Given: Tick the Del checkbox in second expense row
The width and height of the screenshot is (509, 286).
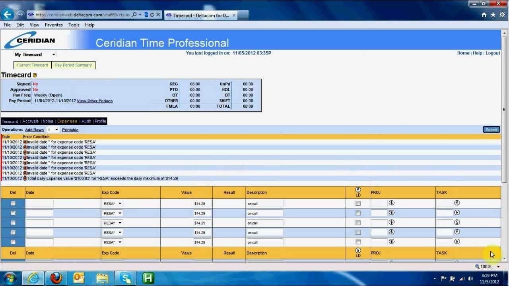Looking at the screenshot, I should (13, 213).
